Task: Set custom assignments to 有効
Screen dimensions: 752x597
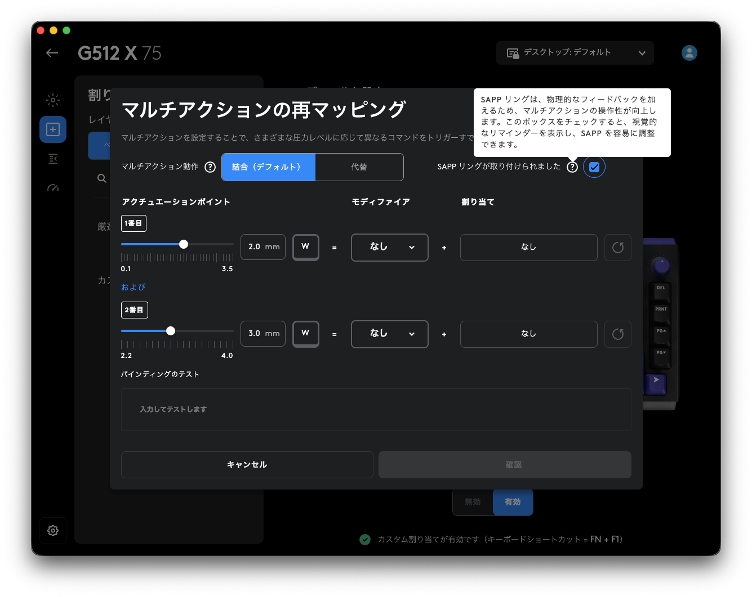Action: 513,502
